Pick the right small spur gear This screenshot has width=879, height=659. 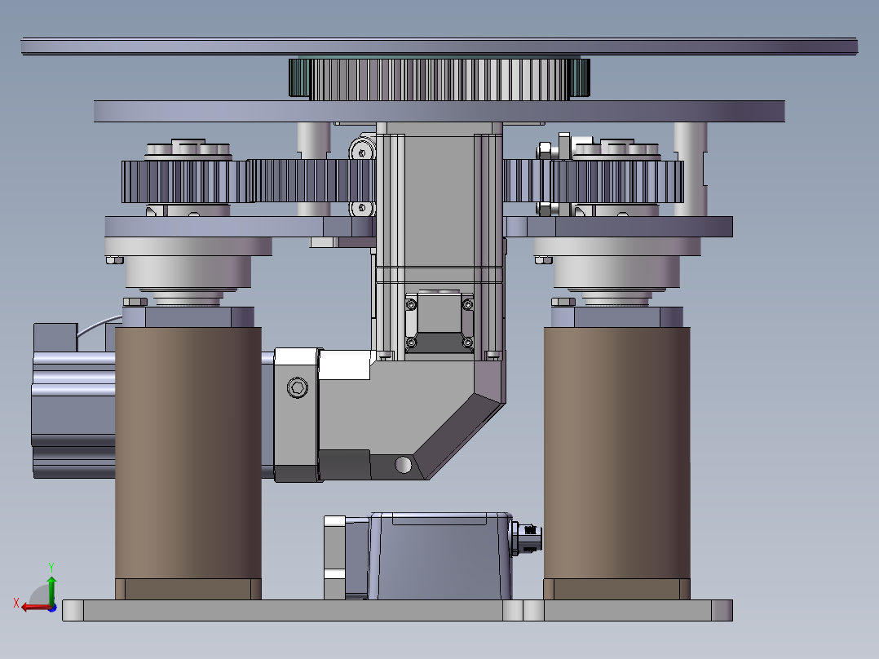(616, 182)
